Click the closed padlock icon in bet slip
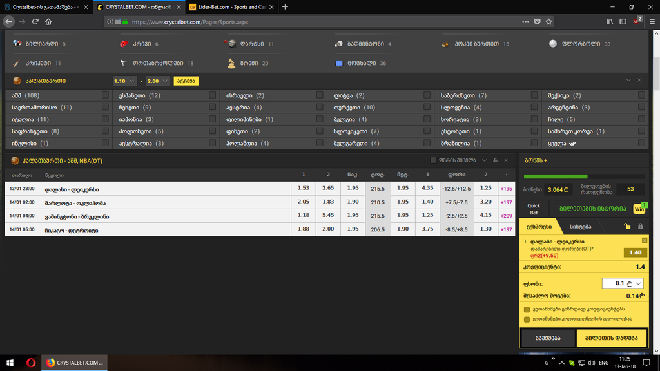The height and width of the screenshot is (371, 660). 641,226
